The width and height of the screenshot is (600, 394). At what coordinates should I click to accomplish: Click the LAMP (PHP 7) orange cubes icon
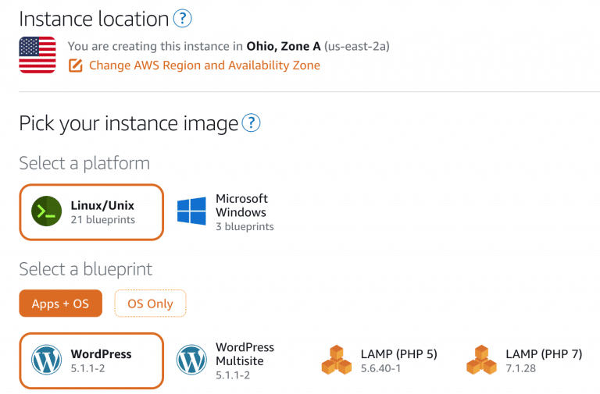pyautogui.click(x=481, y=360)
